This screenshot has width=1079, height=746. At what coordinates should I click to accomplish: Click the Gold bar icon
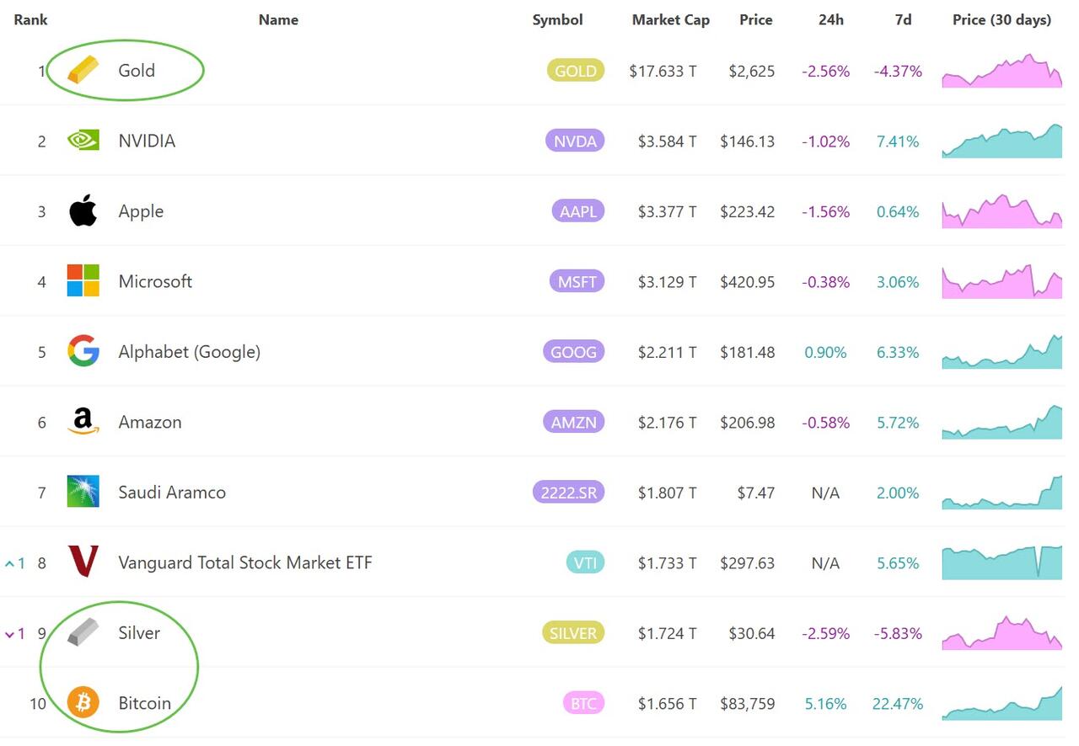point(83,71)
